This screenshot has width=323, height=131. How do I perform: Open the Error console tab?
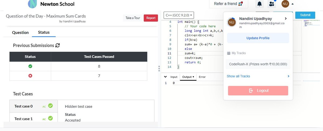coord(202,77)
